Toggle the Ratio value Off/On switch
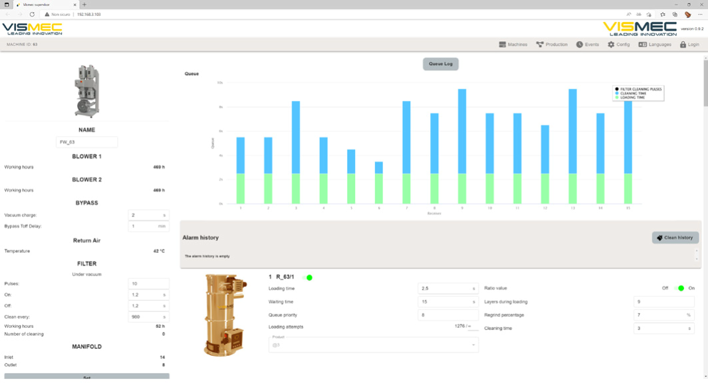Viewport: 708px width, 387px height. coord(679,288)
